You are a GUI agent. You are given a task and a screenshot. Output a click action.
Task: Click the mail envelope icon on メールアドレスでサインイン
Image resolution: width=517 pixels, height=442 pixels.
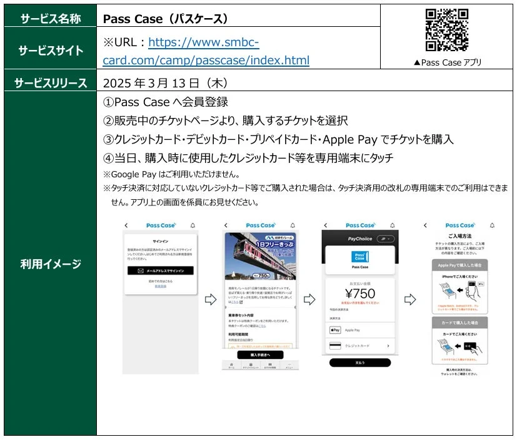coord(140,270)
